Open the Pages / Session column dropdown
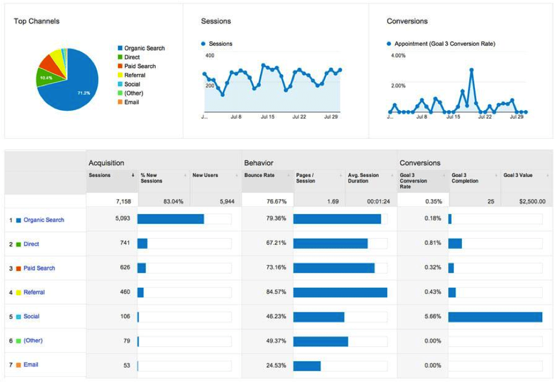Screen dimensions: 557x383 tap(340, 175)
